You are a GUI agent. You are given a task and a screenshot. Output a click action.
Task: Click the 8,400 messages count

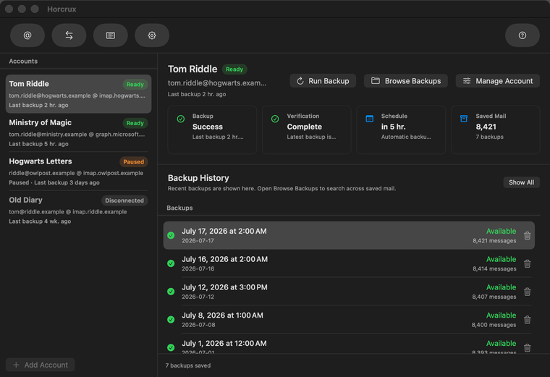(494, 325)
